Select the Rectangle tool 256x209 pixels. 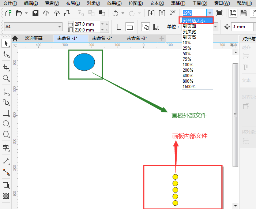pos(6,113)
